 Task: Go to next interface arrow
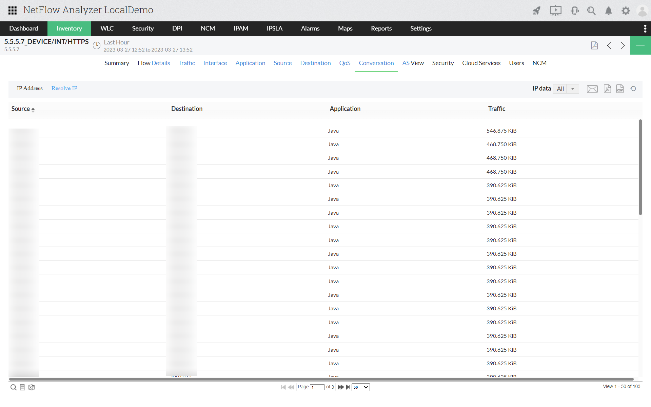pyautogui.click(x=623, y=45)
